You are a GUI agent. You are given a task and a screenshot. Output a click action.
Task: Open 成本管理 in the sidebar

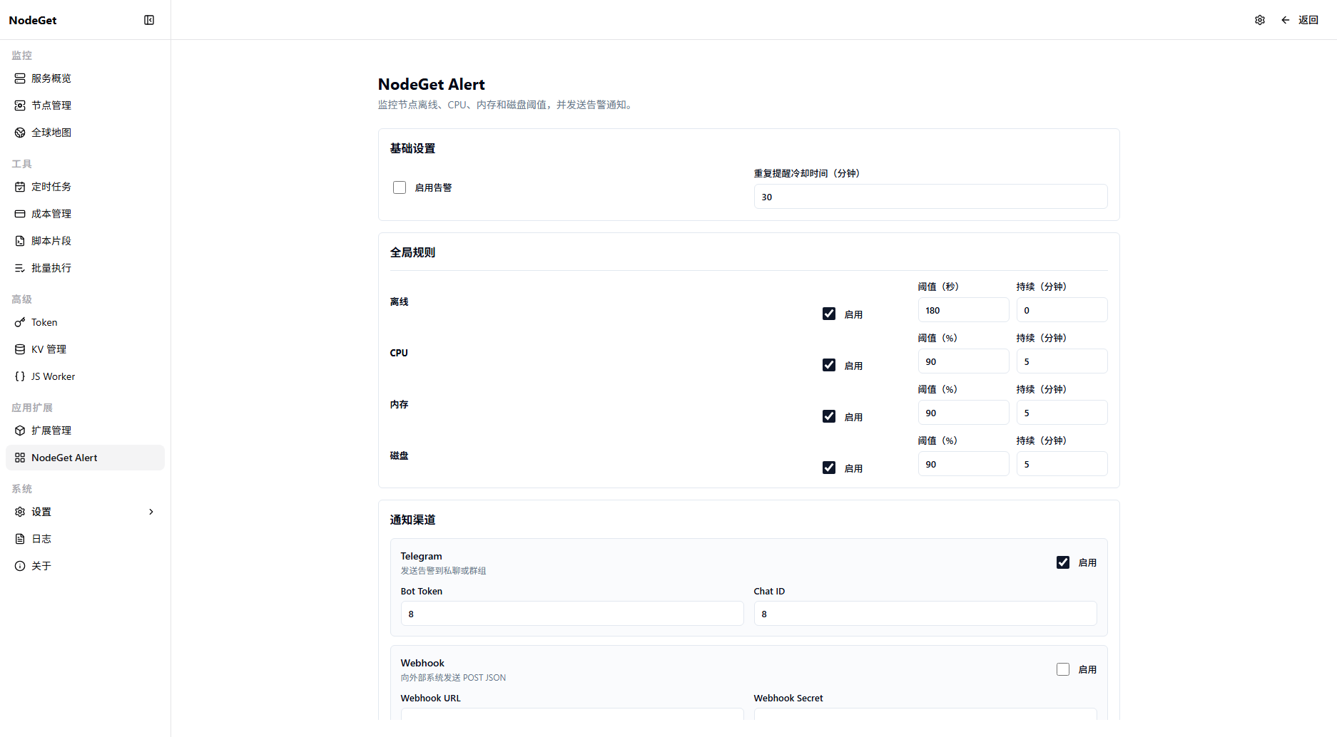85,214
